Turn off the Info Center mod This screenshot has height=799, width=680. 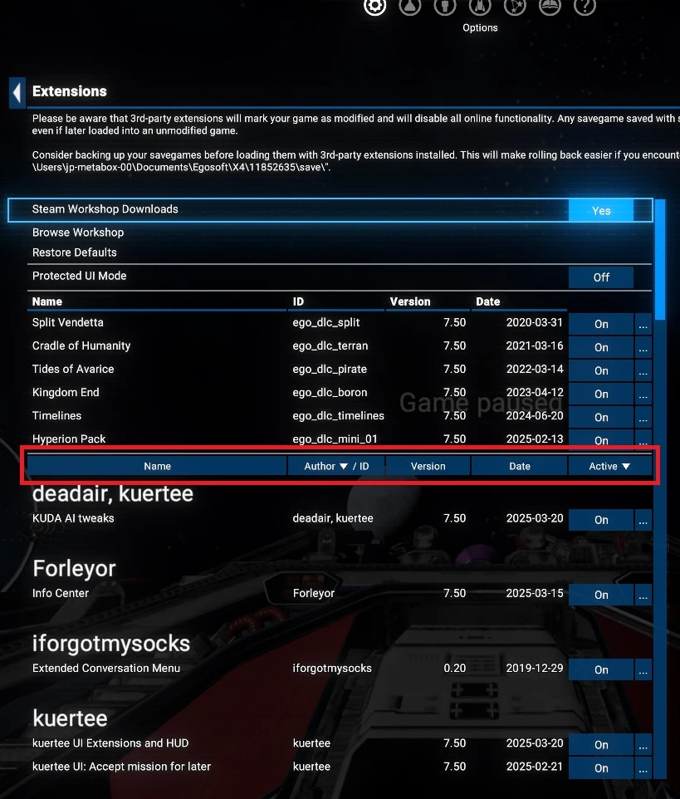(x=601, y=596)
